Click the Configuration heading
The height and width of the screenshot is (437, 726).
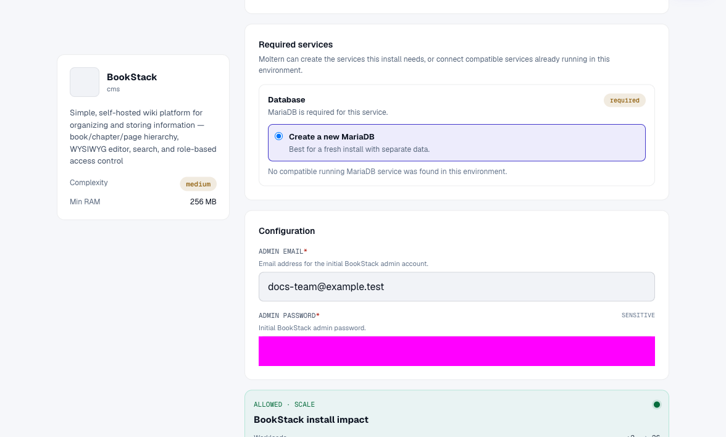[x=286, y=231]
